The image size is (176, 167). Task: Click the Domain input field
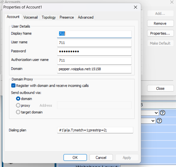point(94,69)
